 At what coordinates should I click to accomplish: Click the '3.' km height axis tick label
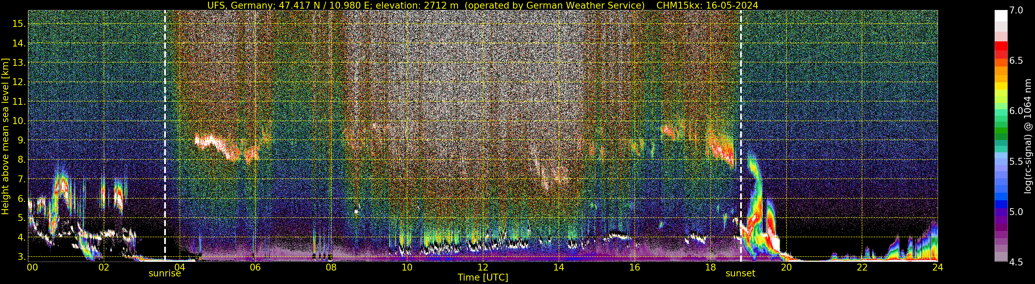point(21,257)
